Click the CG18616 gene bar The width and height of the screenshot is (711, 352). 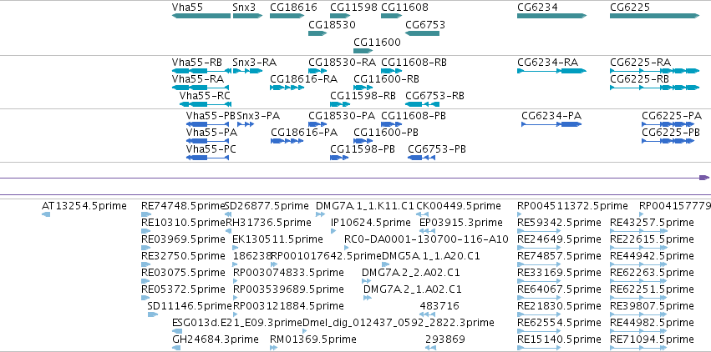pyautogui.click(x=287, y=16)
